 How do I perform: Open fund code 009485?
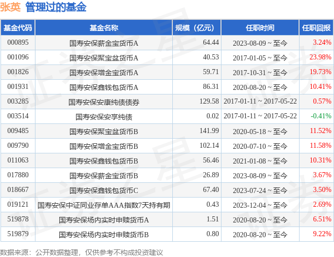18,132
